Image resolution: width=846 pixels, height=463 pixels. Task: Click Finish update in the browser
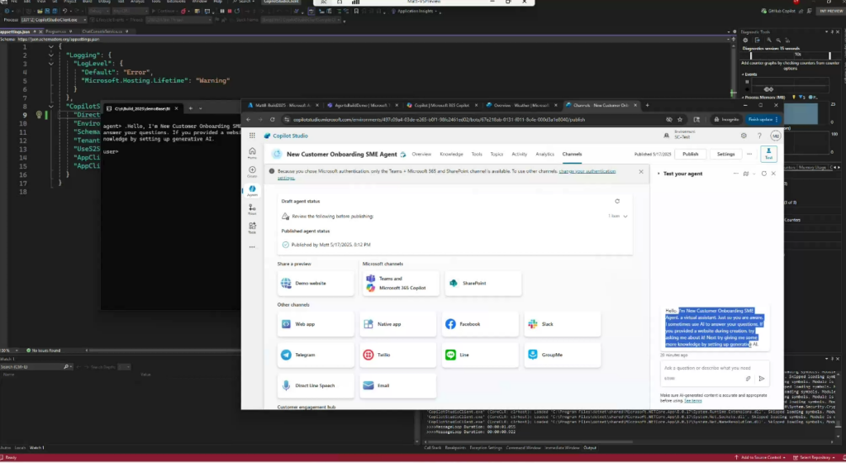(x=763, y=119)
